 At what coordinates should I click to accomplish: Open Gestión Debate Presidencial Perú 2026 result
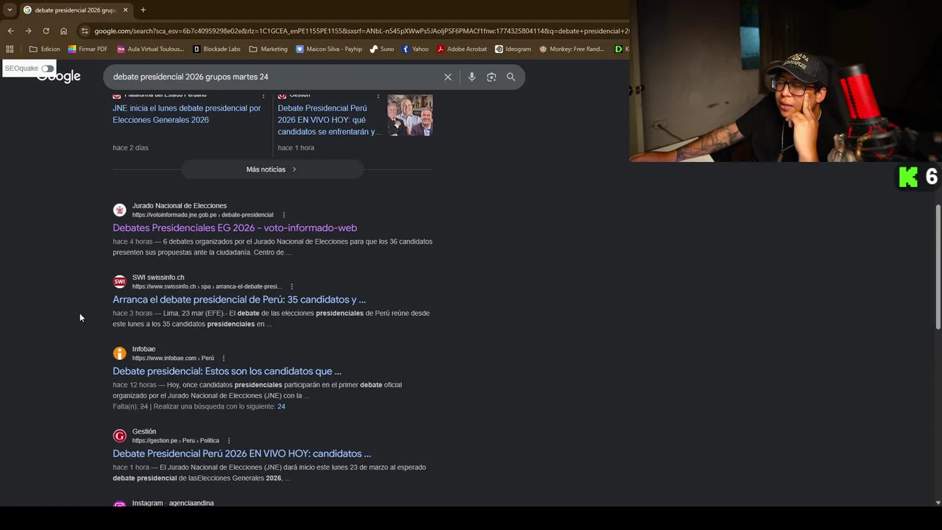pos(241,453)
